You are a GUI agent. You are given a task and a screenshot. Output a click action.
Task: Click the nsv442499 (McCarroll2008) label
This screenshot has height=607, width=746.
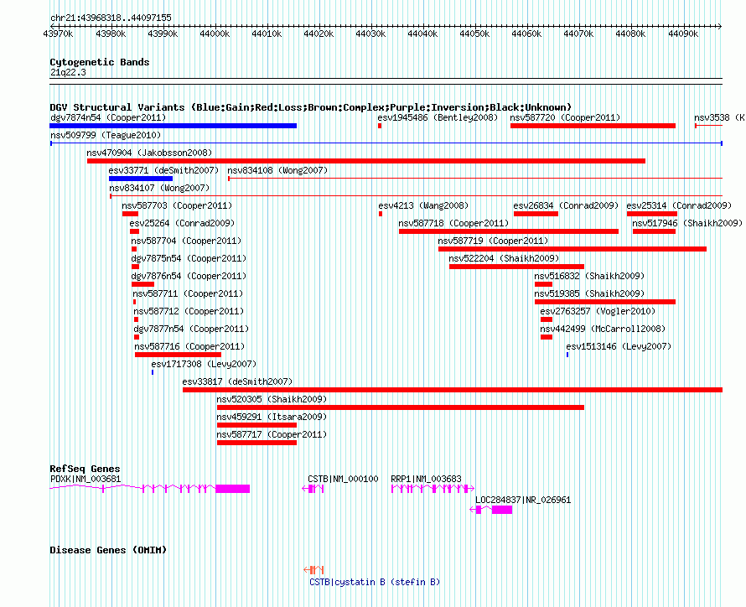[603, 329]
